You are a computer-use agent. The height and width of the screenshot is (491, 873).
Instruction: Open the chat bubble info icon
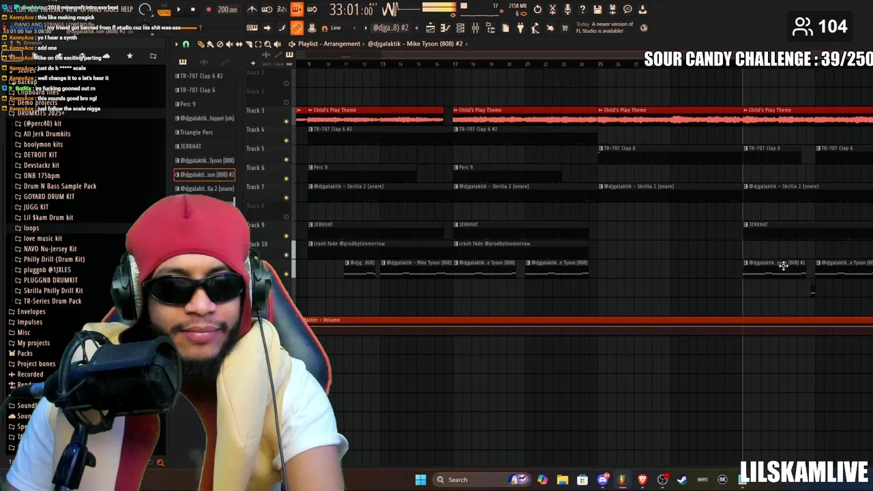click(627, 10)
